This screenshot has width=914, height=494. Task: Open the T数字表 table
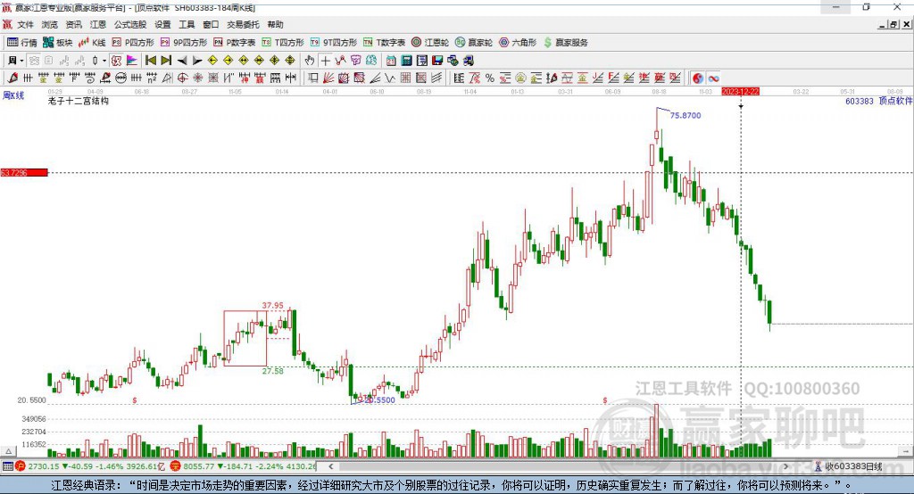[x=384, y=43]
